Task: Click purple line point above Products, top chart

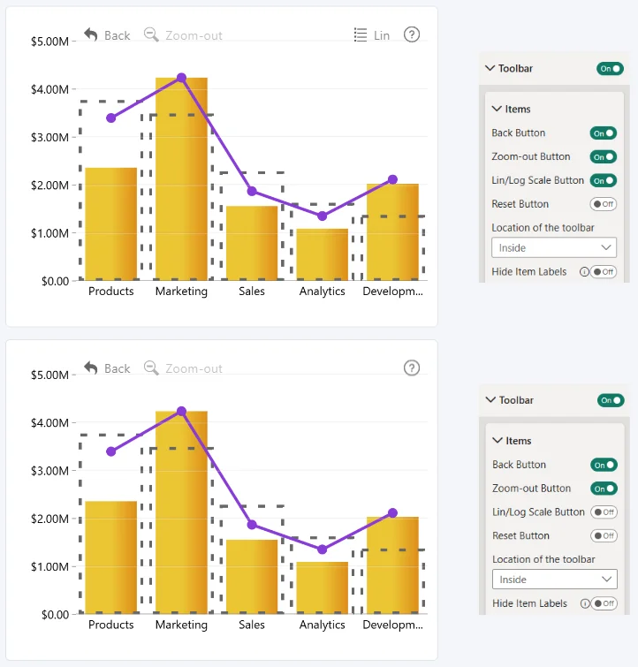Action: tap(111, 117)
